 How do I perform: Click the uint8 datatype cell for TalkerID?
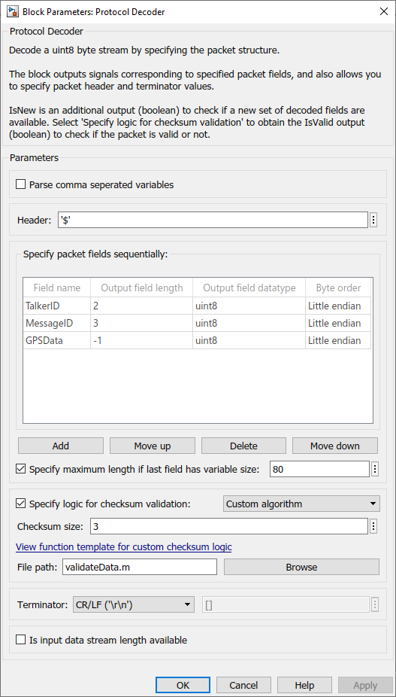point(249,306)
